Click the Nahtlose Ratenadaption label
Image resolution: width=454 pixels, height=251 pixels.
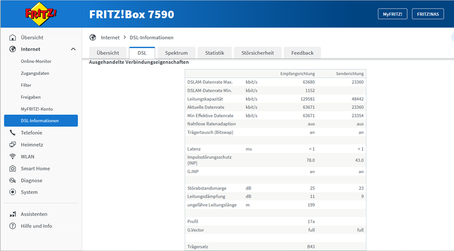tap(211, 124)
